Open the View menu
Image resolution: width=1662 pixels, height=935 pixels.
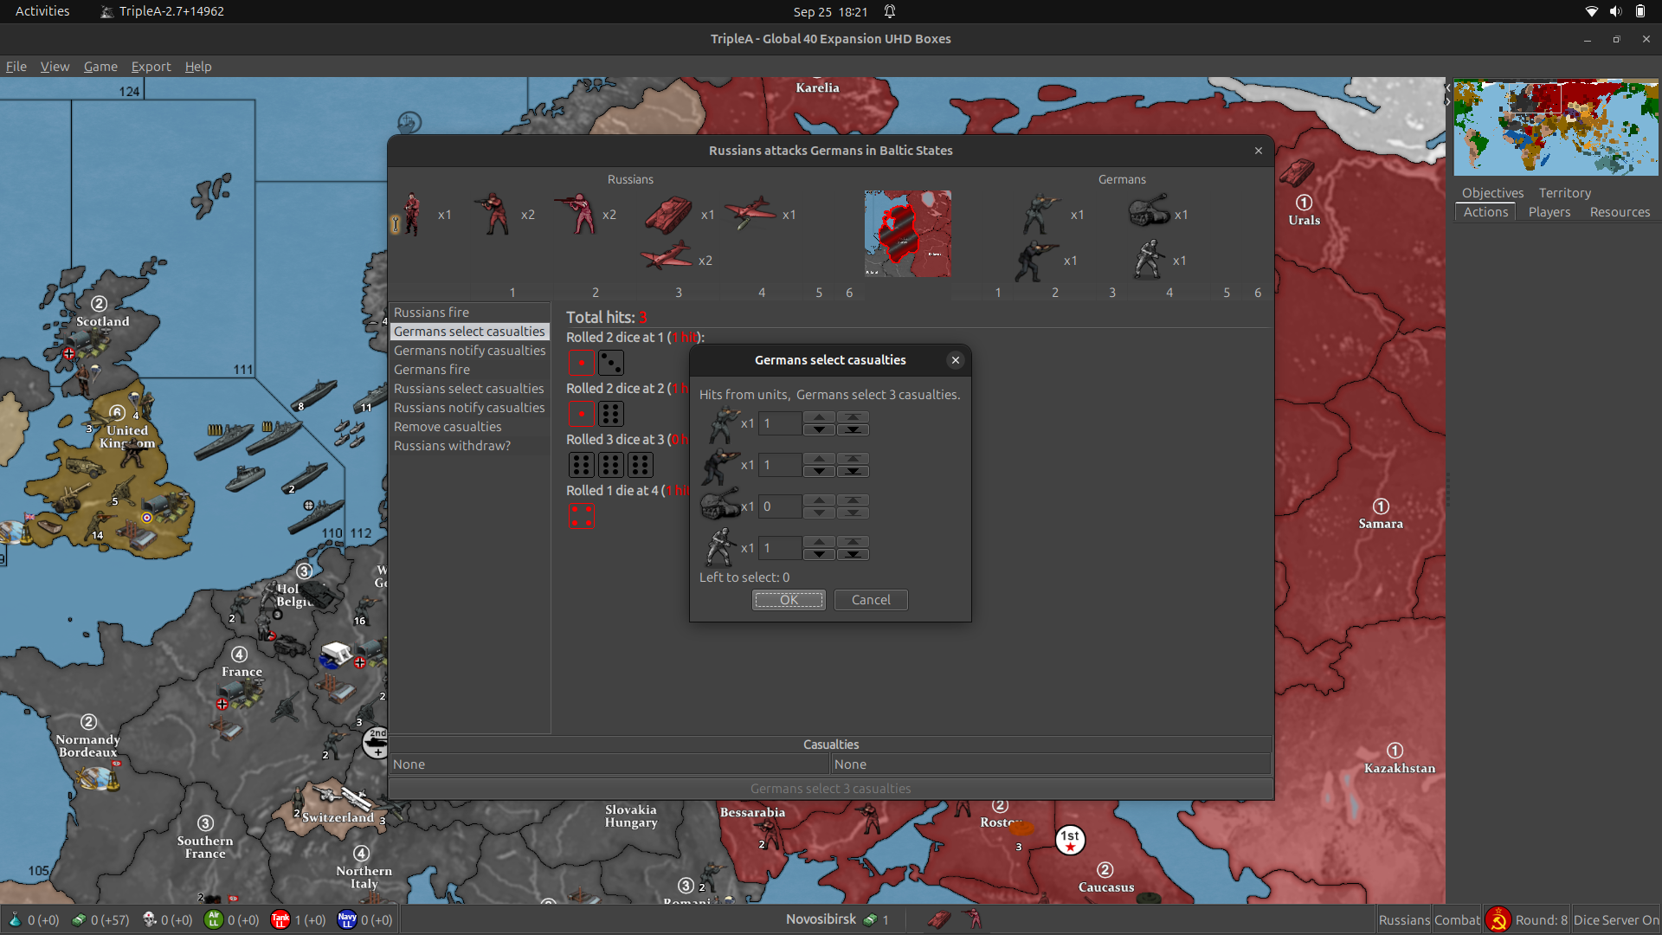point(55,67)
